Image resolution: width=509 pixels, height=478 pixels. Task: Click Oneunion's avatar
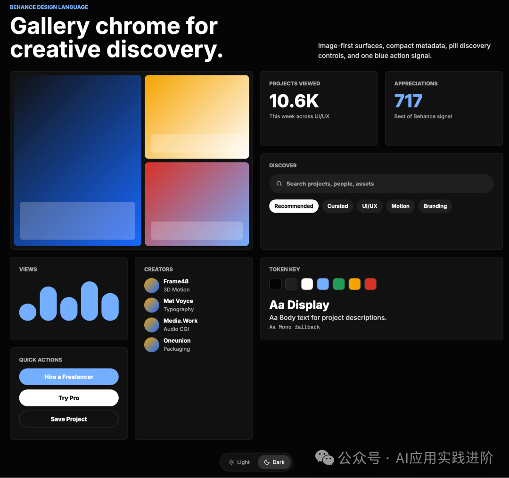point(152,345)
